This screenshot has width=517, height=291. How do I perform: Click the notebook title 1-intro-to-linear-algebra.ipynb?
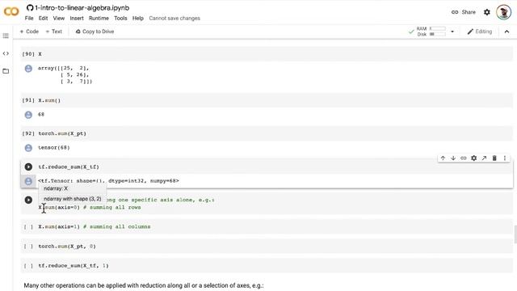82,8
